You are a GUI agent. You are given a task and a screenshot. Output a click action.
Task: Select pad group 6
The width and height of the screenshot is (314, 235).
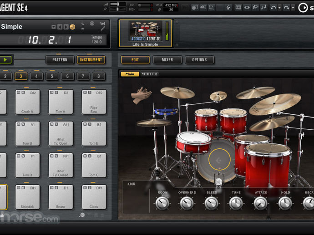pos(67,76)
